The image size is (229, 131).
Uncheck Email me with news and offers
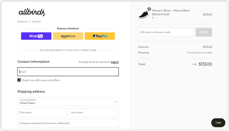(19, 80)
